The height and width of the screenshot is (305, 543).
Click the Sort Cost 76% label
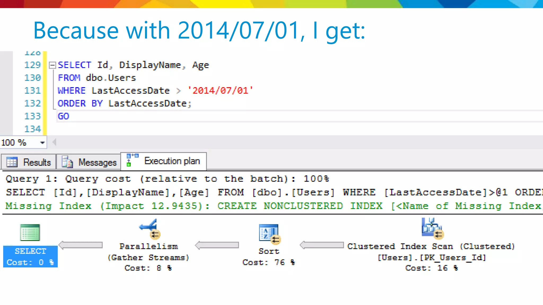[269, 262]
